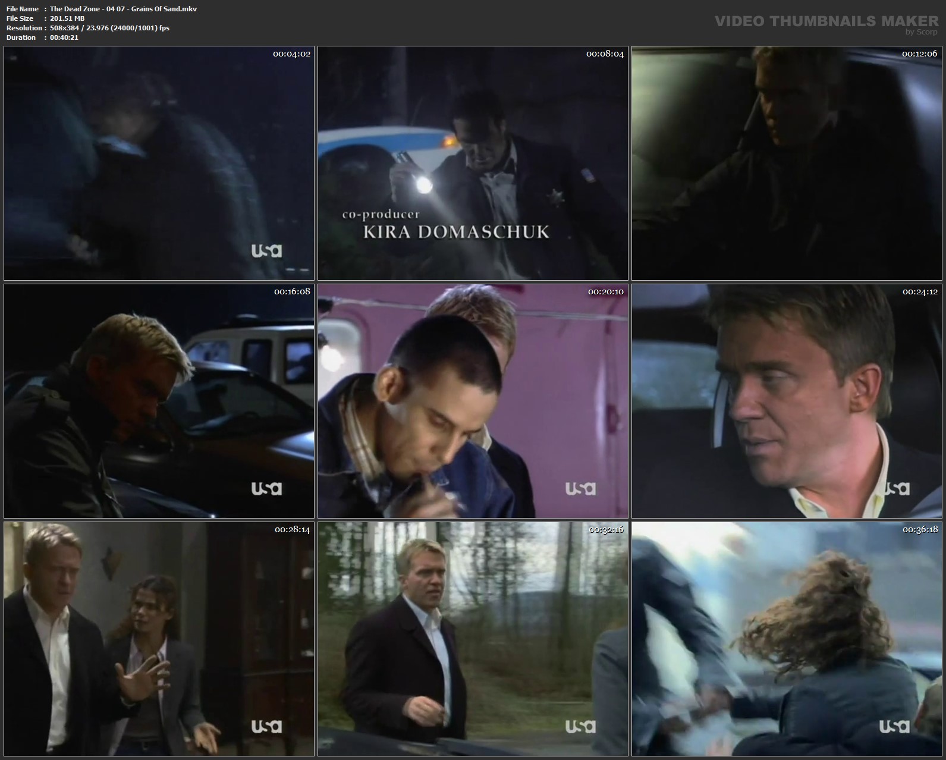Screen dimensions: 946x760
Task: Select the thumbnail at 00:24:12
Action: pyautogui.click(x=787, y=401)
